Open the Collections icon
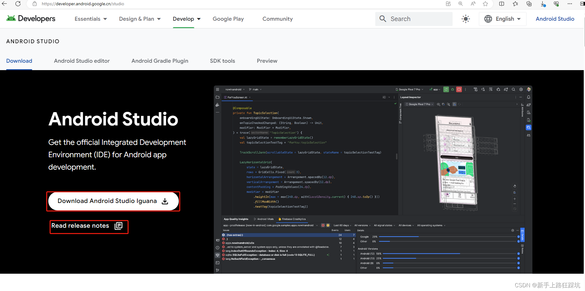Screen dimensions: 585x291 529,4
